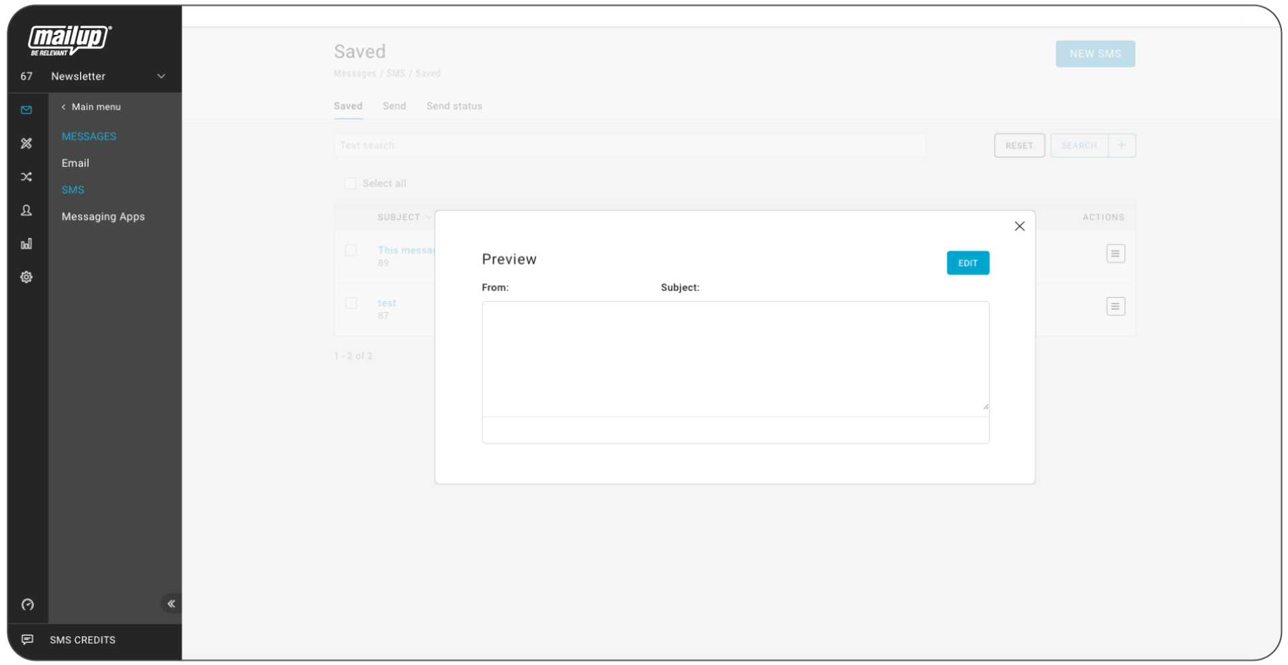This screenshot has height=665, width=1288.
Task: Open the Settings gear sidebar icon
Action: click(26, 277)
